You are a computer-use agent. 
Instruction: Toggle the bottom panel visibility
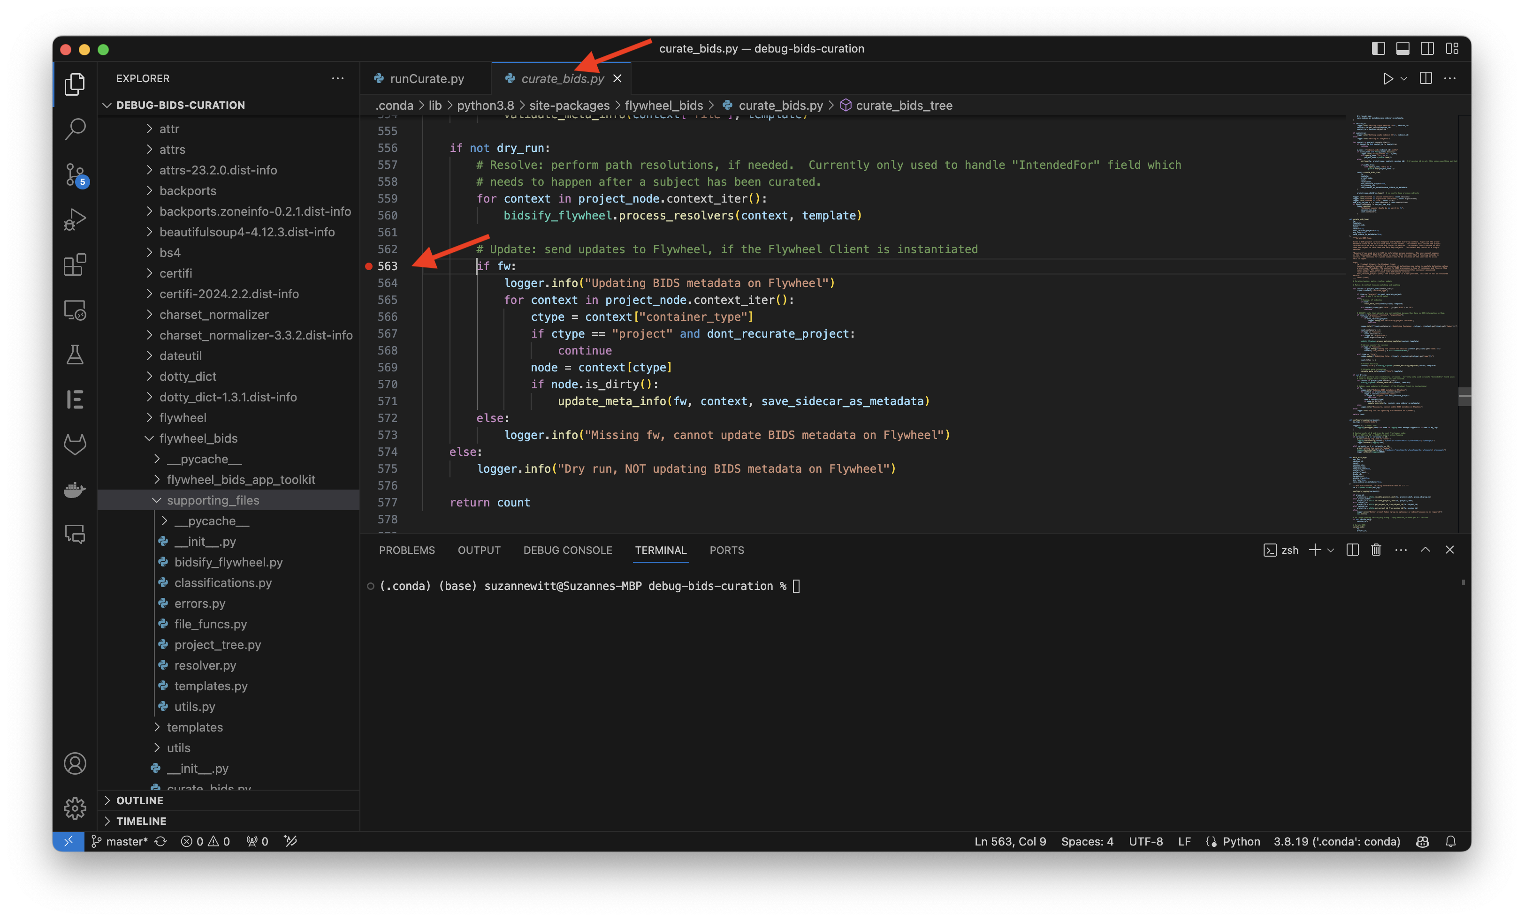pos(1403,48)
